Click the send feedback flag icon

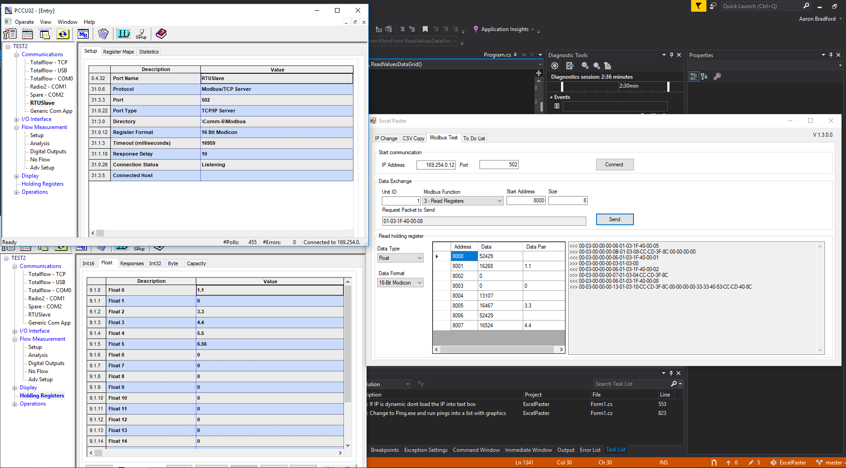point(698,6)
